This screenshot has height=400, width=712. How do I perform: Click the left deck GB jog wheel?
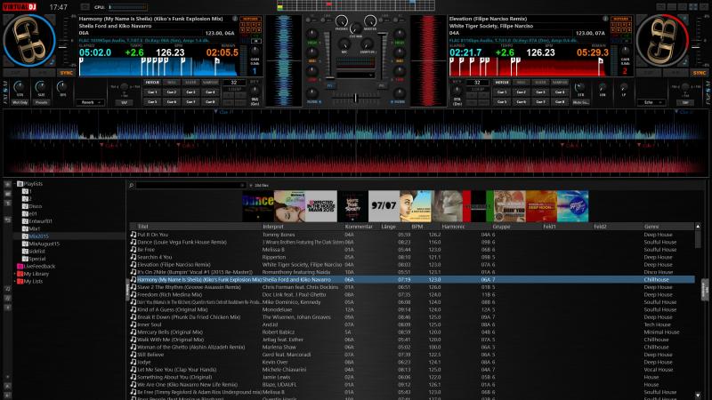29,41
